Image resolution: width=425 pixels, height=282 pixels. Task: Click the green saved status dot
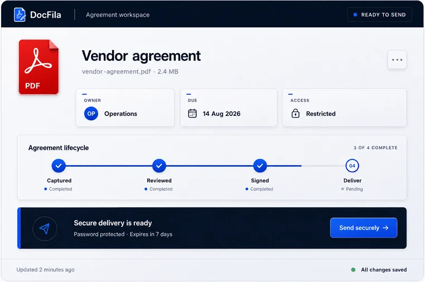point(353,270)
